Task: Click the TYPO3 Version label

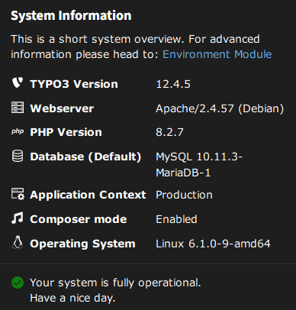Action: pos(74,84)
